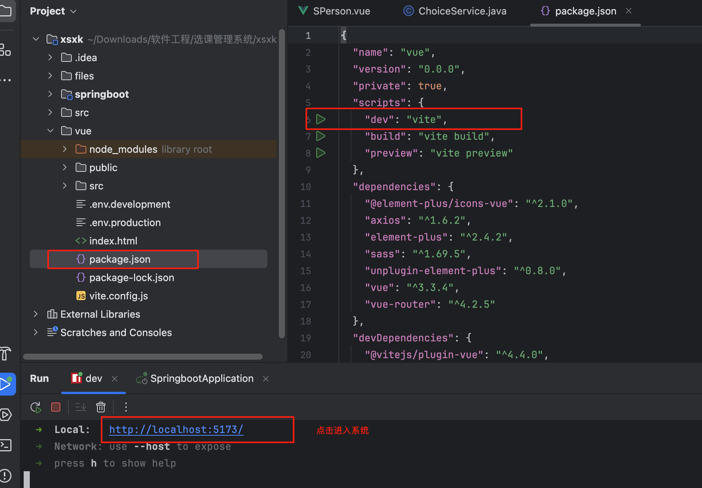Open the localhost:5173 link

176,430
